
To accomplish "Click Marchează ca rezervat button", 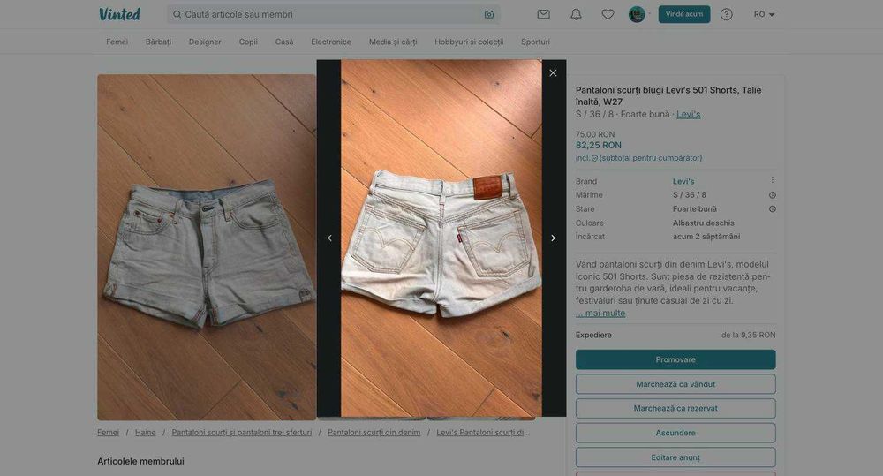I will pyautogui.click(x=675, y=408).
